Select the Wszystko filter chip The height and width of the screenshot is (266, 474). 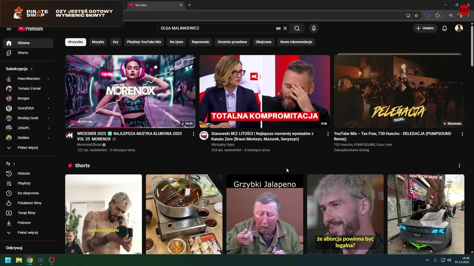[x=76, y=42]
